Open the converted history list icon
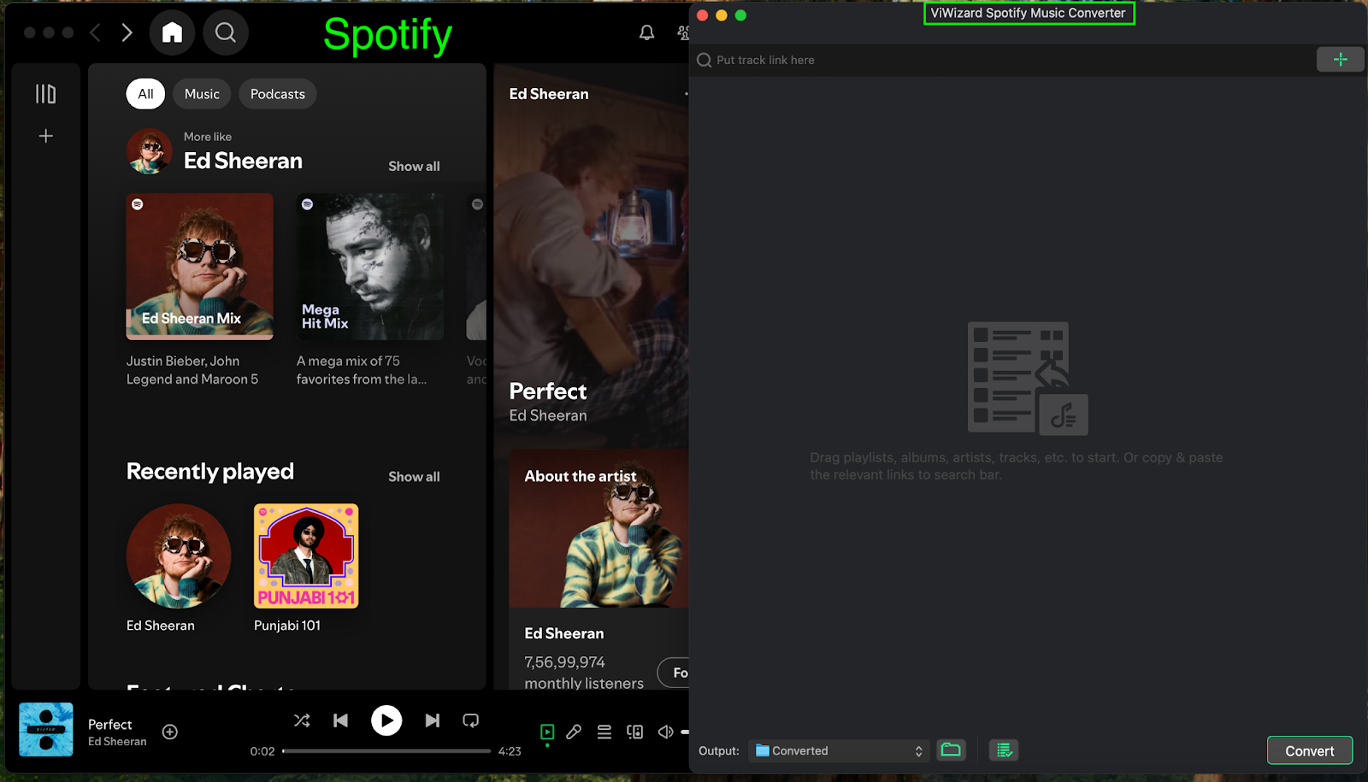Image resolution: width=1368 pixels, height=782 pixels. [1004, 750]
